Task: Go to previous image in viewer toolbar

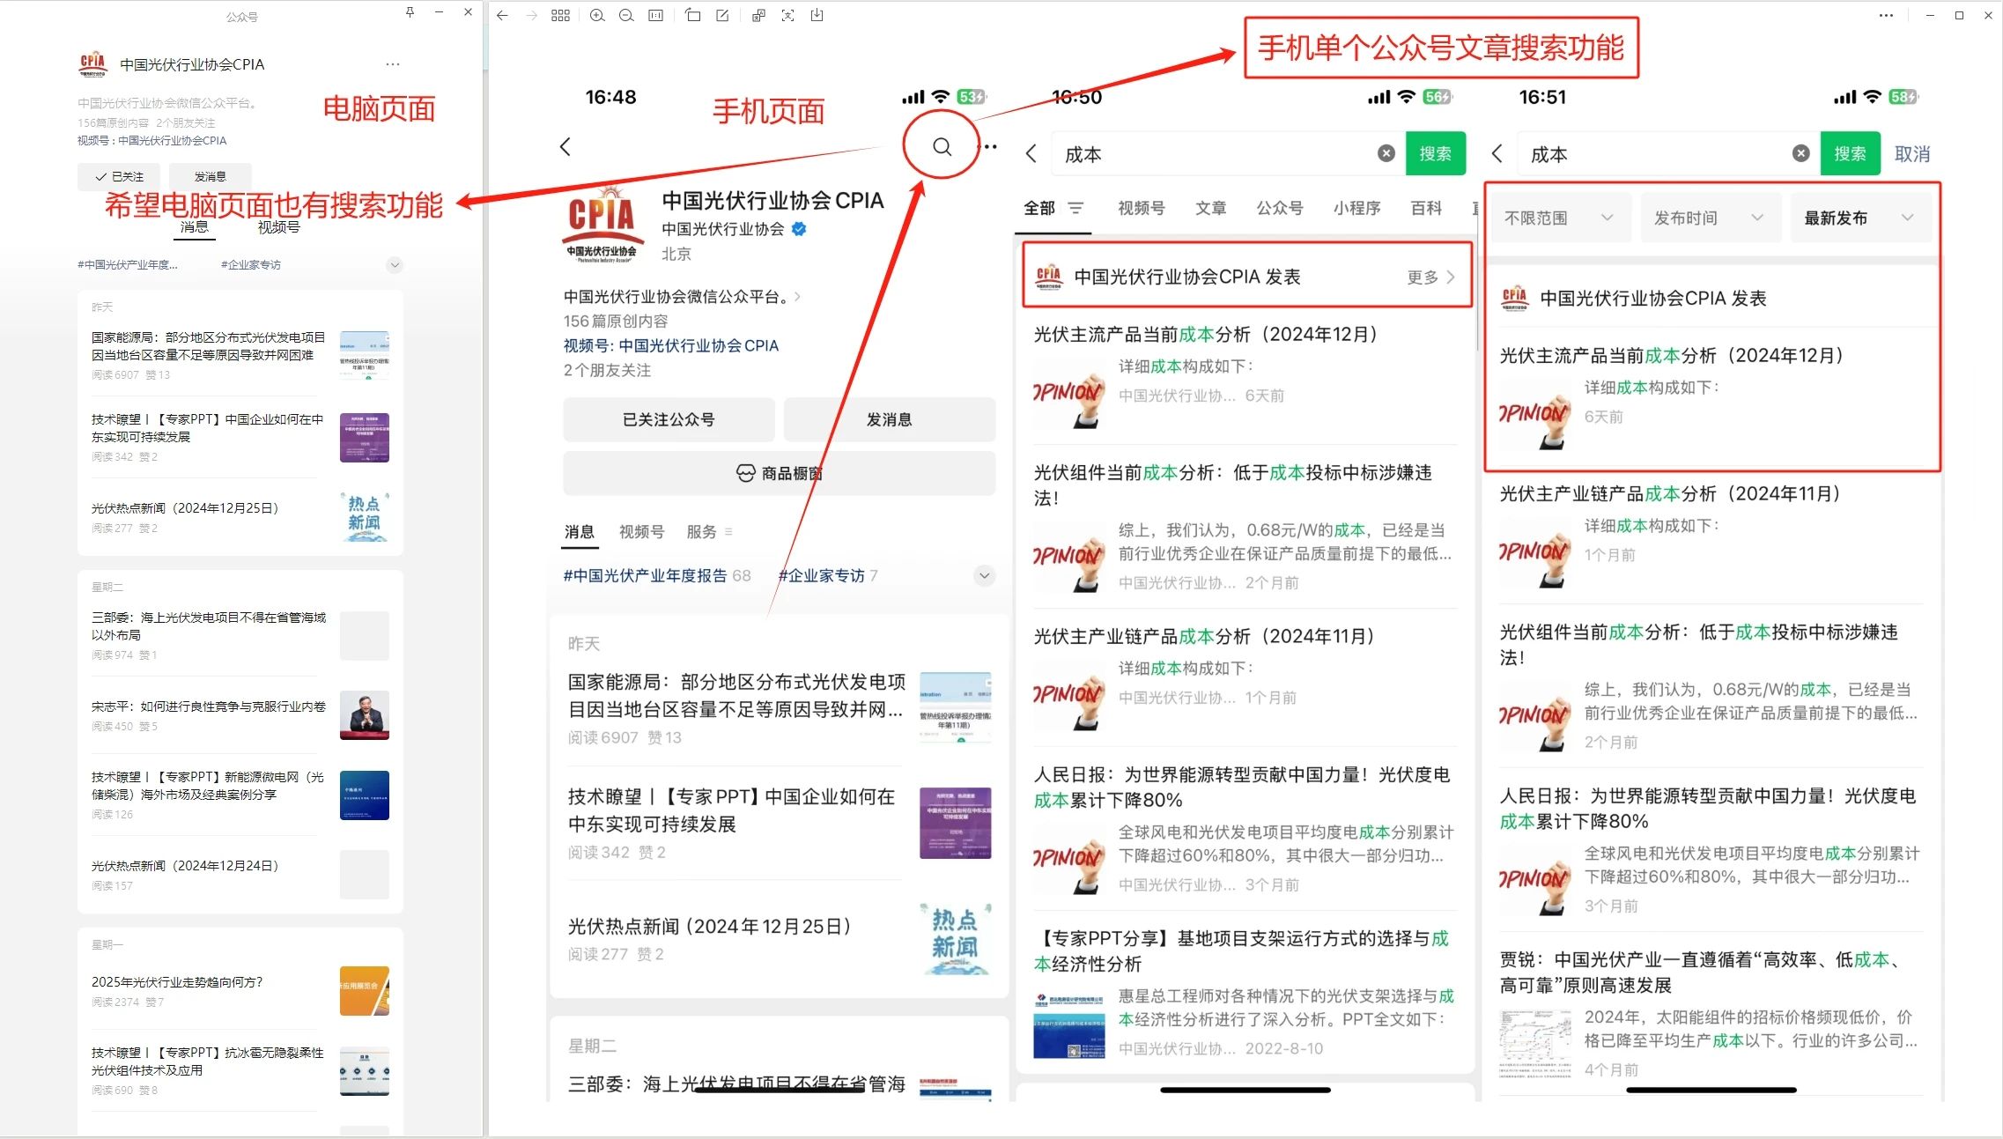Action: (x=502, y=15)
